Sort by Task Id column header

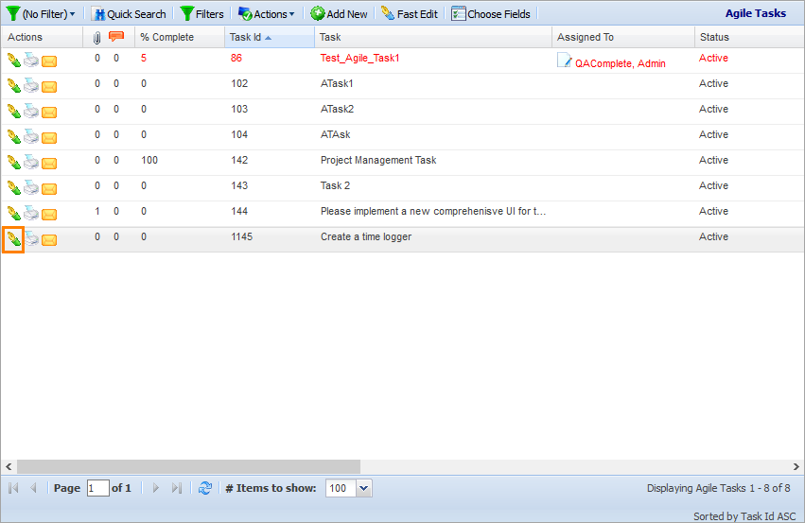tap(269, 37)
